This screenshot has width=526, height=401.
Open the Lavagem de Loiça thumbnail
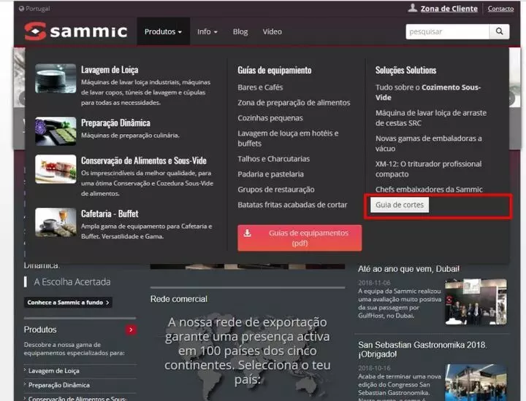click(x=56, y=78)
